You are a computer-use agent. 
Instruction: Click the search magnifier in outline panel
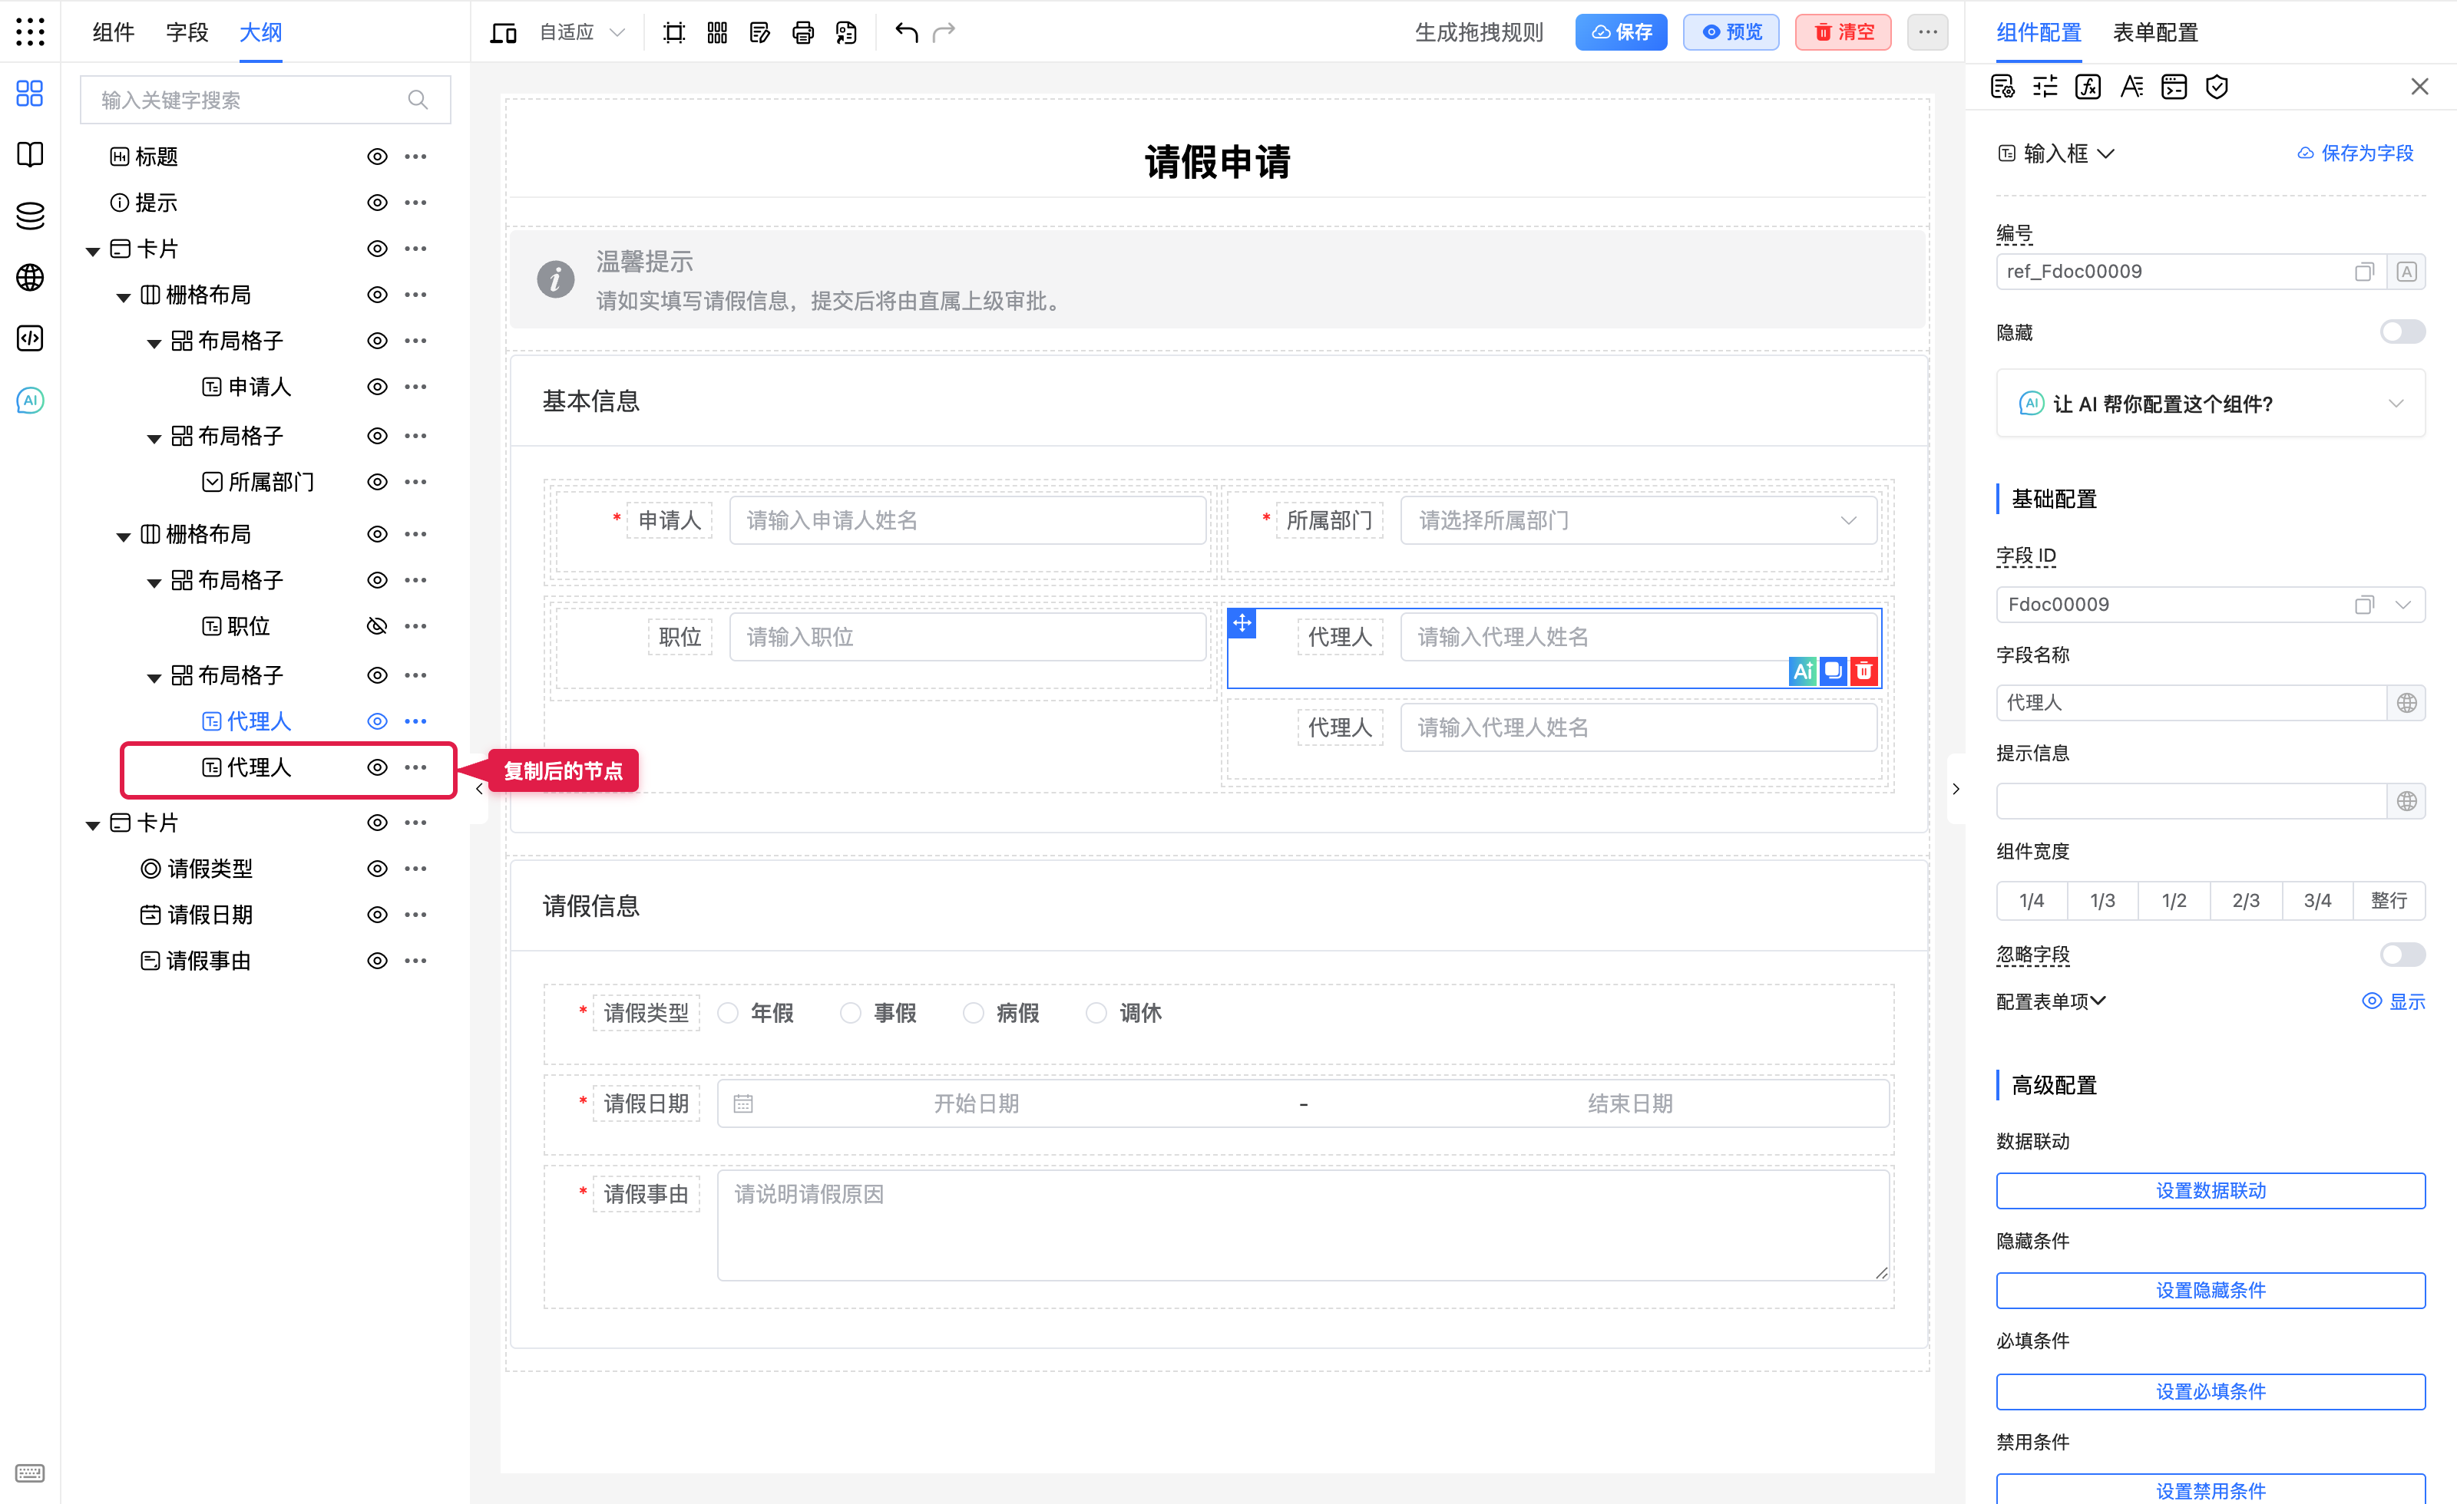(418, 100)
